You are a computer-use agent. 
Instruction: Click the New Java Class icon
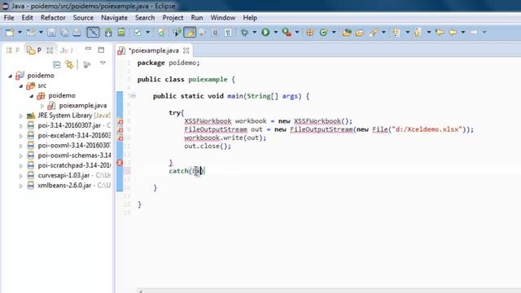[323, 33]
